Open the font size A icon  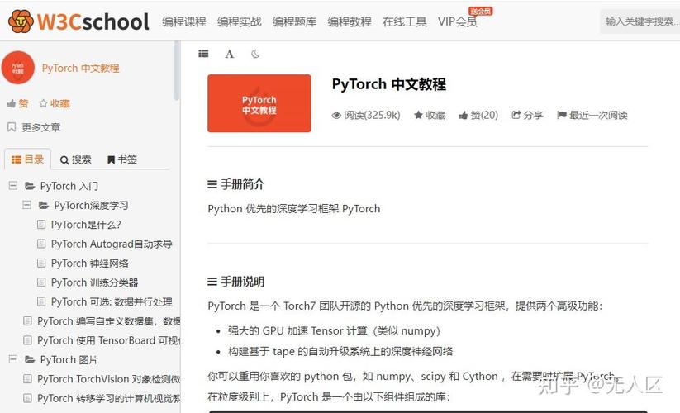[x=230, y=54]
